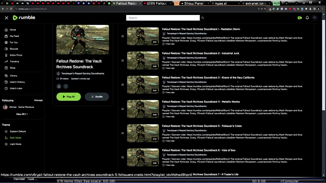This screenshot has height=183, width=326.
Task: Close the sidebar menu with X icon
Action: click(x=6, y=18)
